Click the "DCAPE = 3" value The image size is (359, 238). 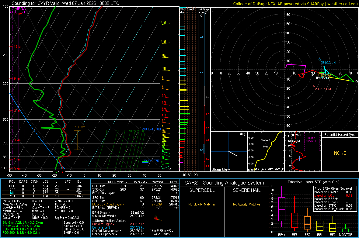point(11,214)
